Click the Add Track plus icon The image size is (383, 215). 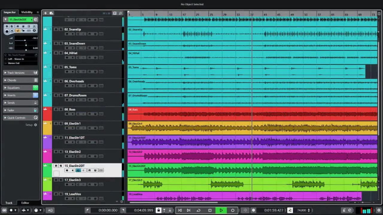[x=46, y=13]
